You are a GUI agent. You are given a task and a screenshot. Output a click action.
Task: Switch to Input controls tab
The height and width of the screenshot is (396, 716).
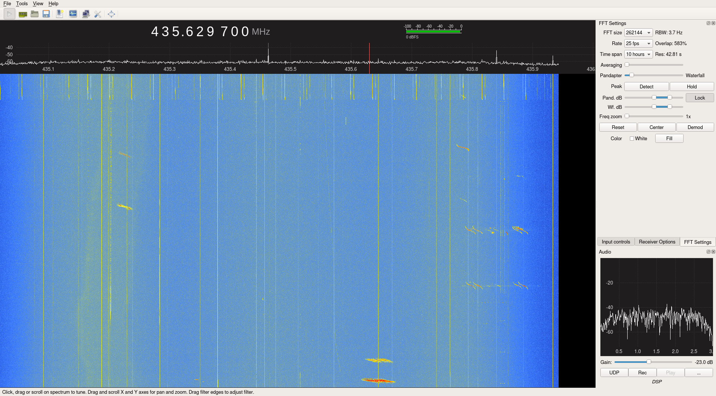[x=616, y=242]
